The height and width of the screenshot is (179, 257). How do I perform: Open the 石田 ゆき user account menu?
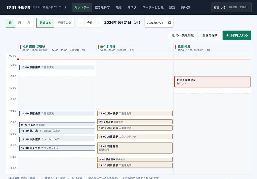click(x=231, y=8)
